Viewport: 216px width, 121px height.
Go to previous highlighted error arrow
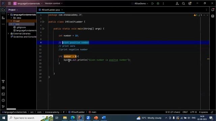pyautogui.click(x=204, y=15)
